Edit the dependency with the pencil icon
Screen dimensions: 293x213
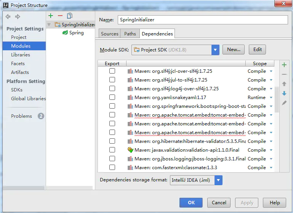pos(284,103)
